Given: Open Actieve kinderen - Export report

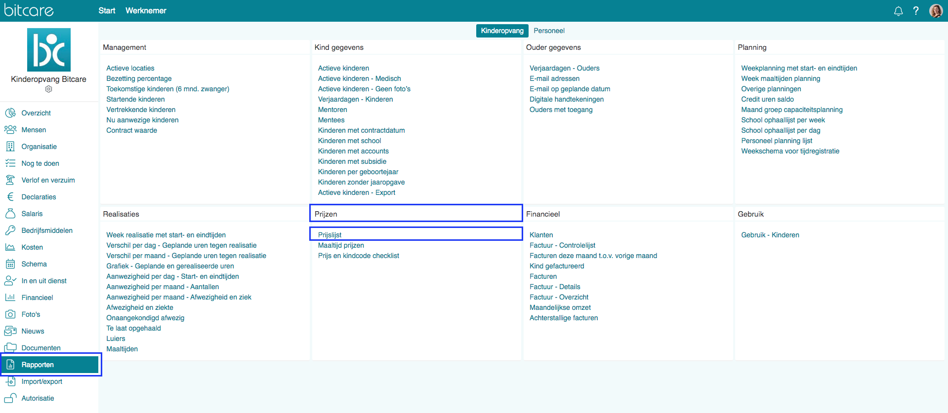Looking at the screenshot, I should (357, 192).
